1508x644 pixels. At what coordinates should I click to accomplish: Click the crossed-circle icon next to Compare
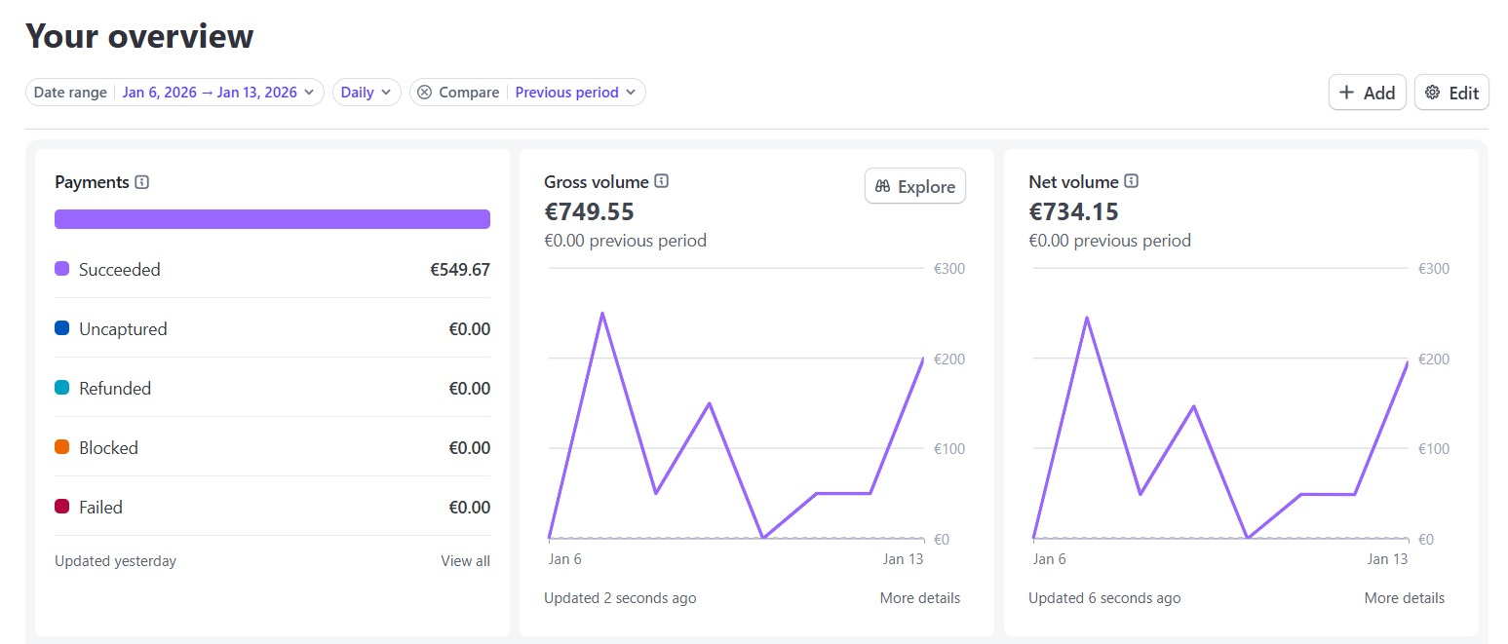[x=424, y=92]
